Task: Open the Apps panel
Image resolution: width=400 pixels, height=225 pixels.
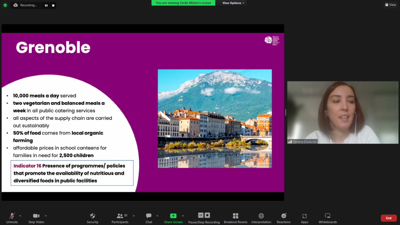Action: coord(304,218)
